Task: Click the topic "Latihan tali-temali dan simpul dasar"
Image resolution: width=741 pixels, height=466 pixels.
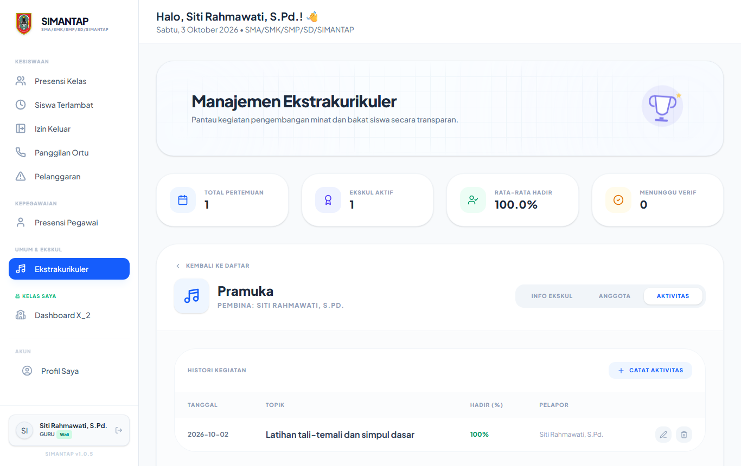Action: [340, 435]
